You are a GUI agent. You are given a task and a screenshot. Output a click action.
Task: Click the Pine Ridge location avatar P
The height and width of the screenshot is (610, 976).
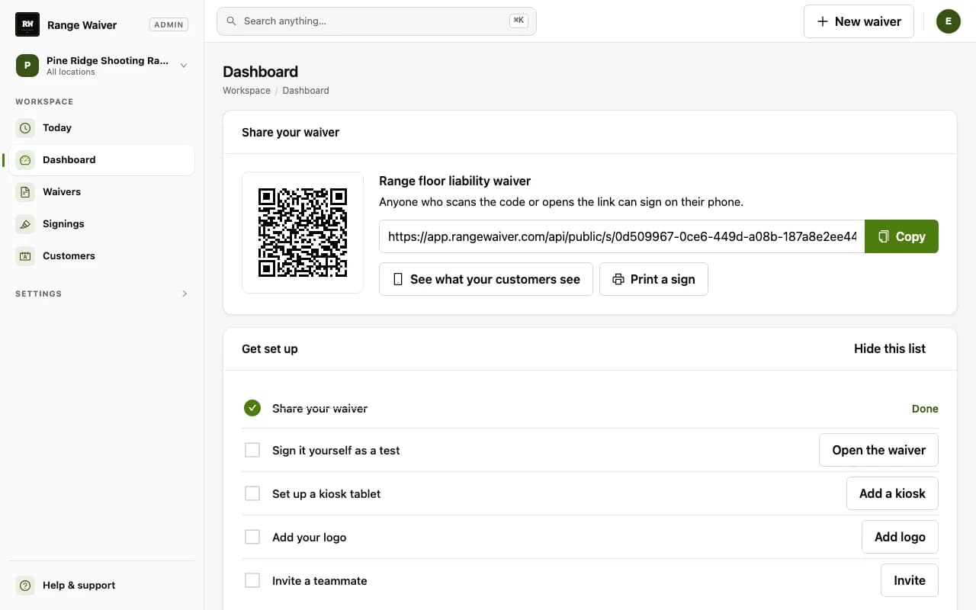27,66
